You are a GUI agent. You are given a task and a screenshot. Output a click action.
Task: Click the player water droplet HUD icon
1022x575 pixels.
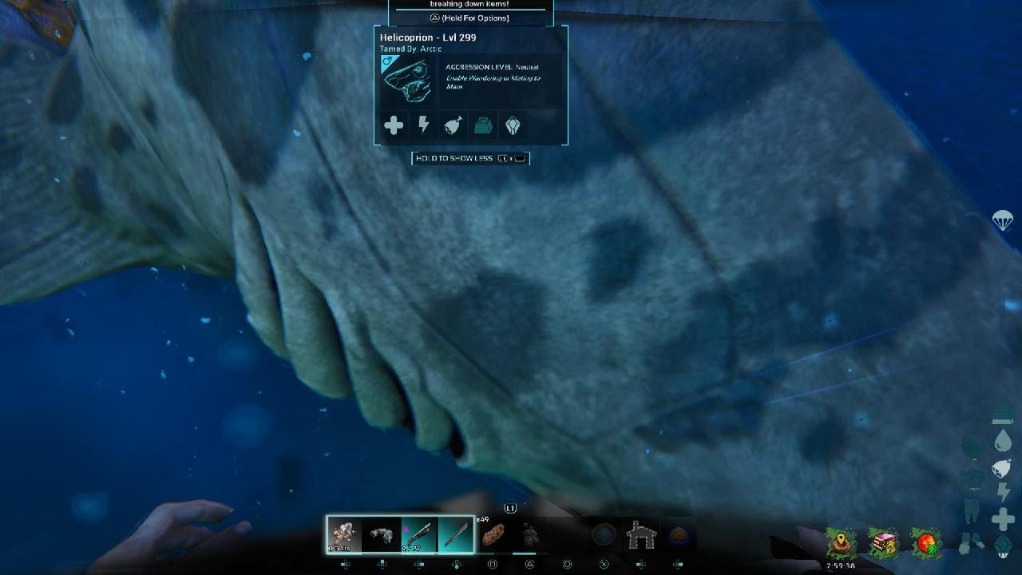(x=1004, y=441)
